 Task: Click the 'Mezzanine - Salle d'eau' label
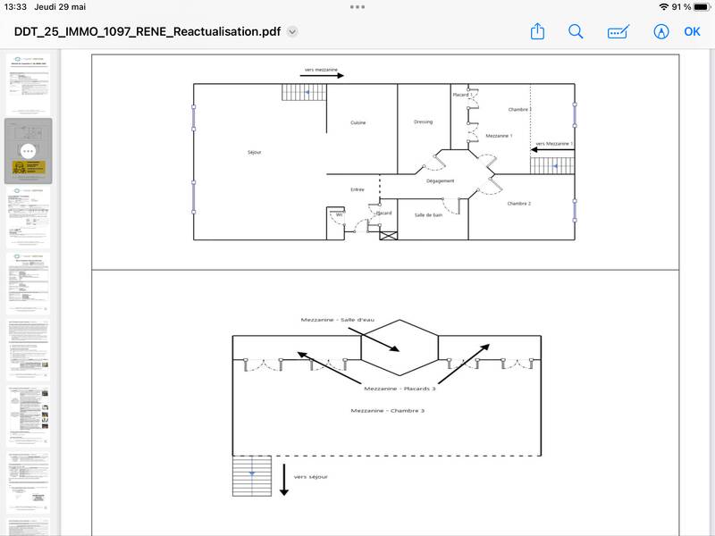click(338, 320)
